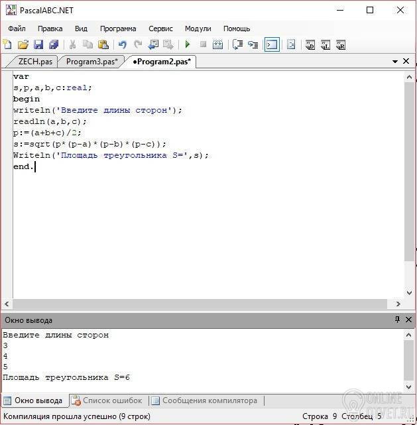Click the Compile icon next to Stop
The width and height of the screenshot is (417, 425).
(217, 44)
